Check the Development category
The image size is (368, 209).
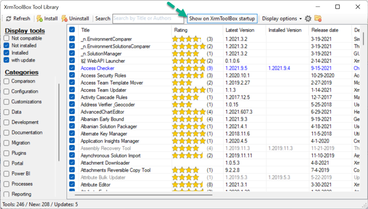click(x=6, y=122)
